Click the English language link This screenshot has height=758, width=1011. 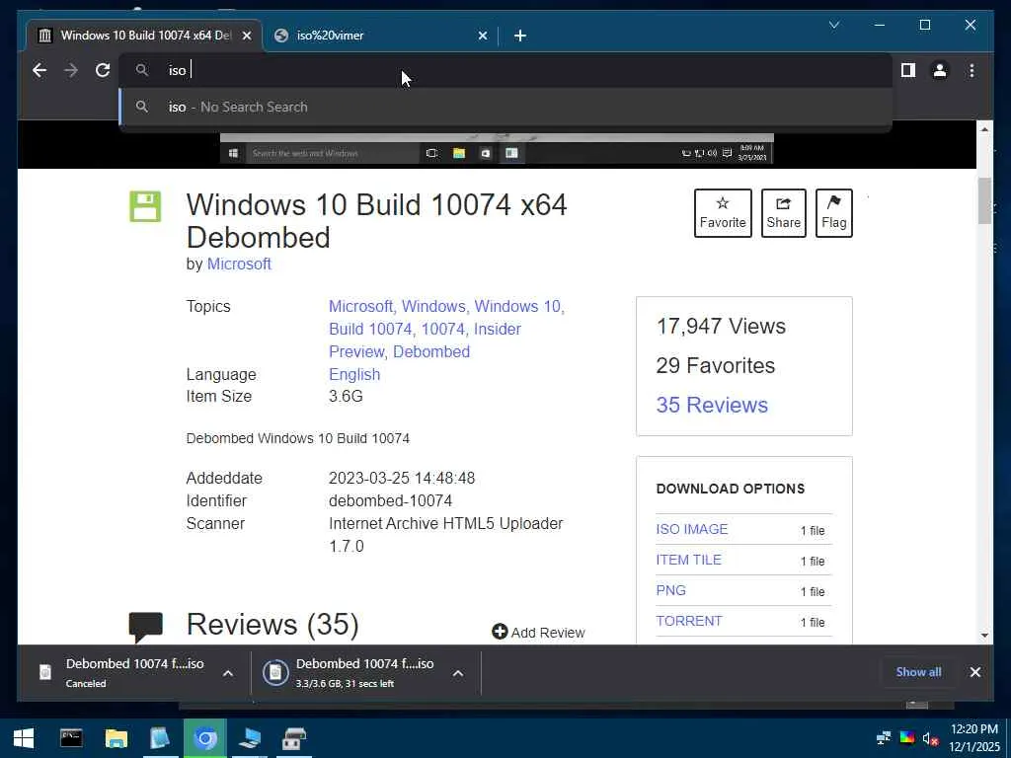coord(354,374)
